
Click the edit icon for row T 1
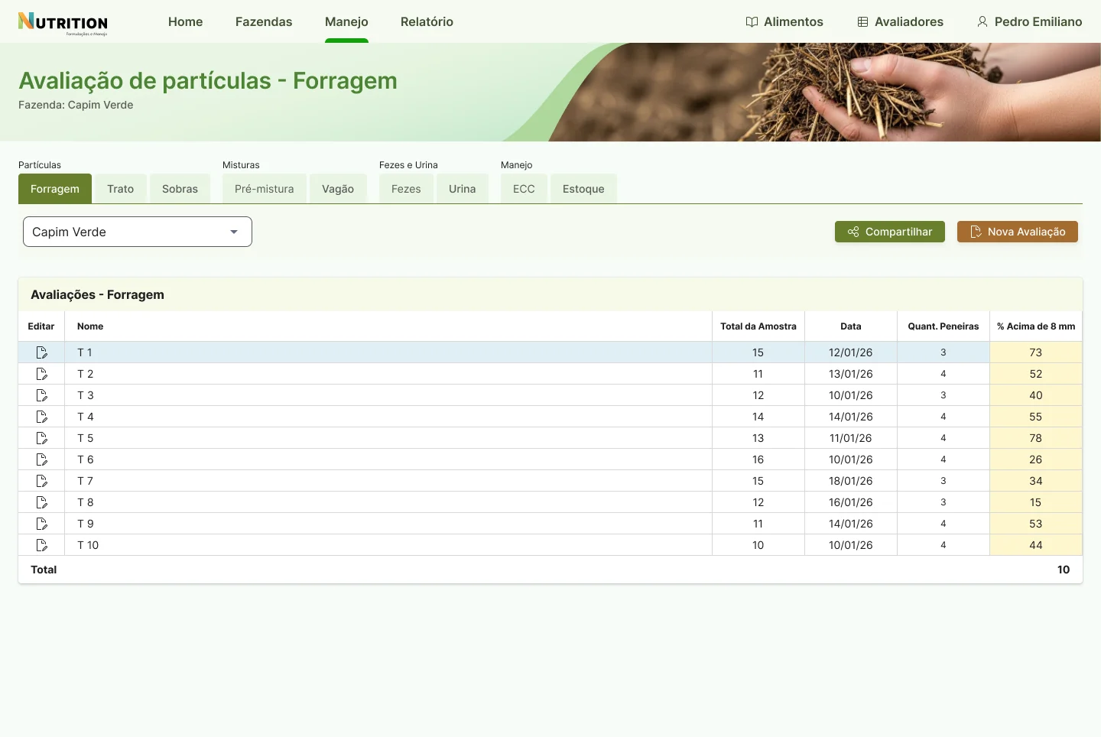point(42,352)
